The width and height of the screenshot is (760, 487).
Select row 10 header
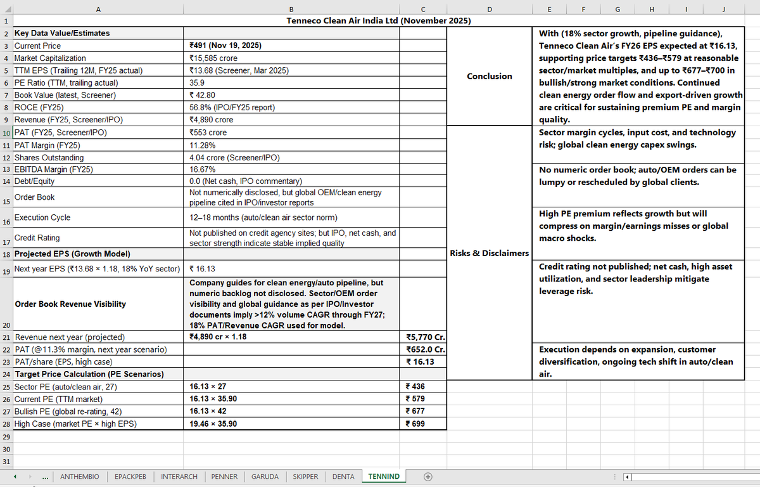pos(6,133)
